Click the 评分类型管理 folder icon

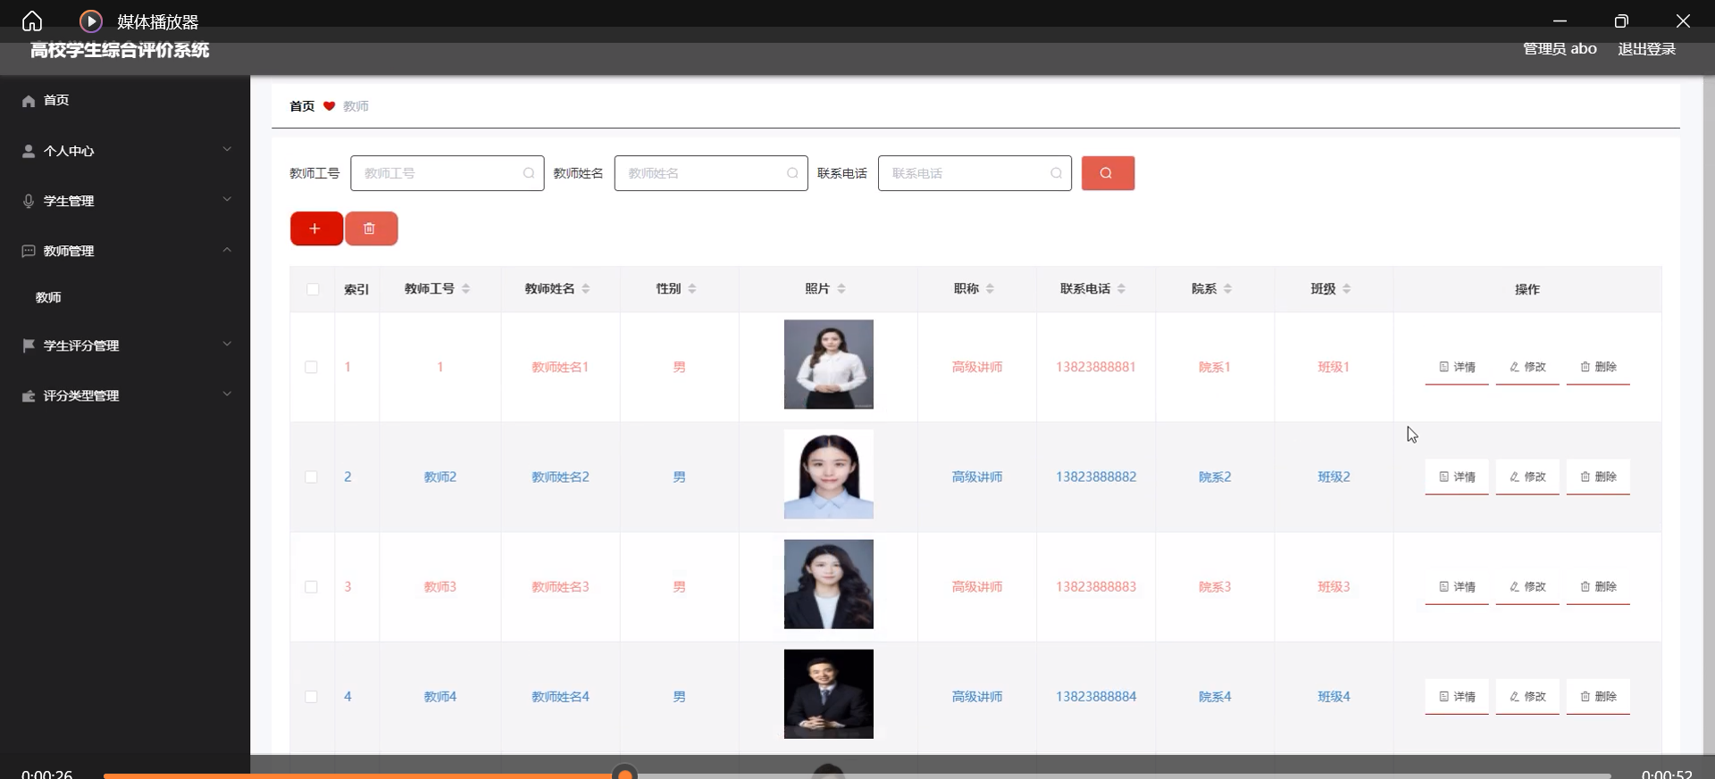pos(29,395)
